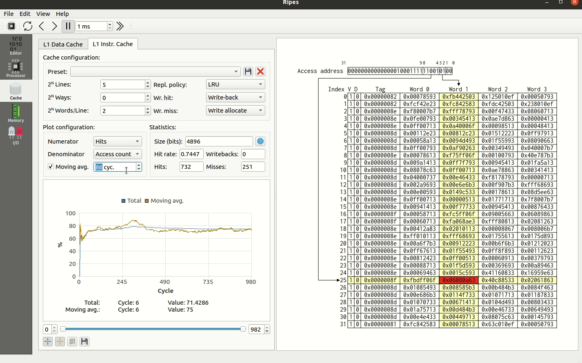Open the Repl. policy LRU dropdown
Screen dimensions: 582x363
(x=235, y=84)
